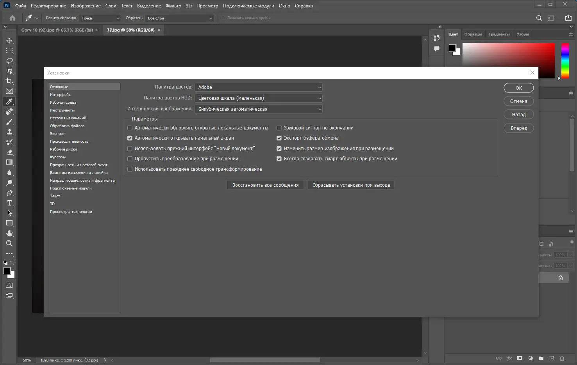Open the Размер образца Точка dropdown
Screen dimensions: 577x365
coord(100,18)
